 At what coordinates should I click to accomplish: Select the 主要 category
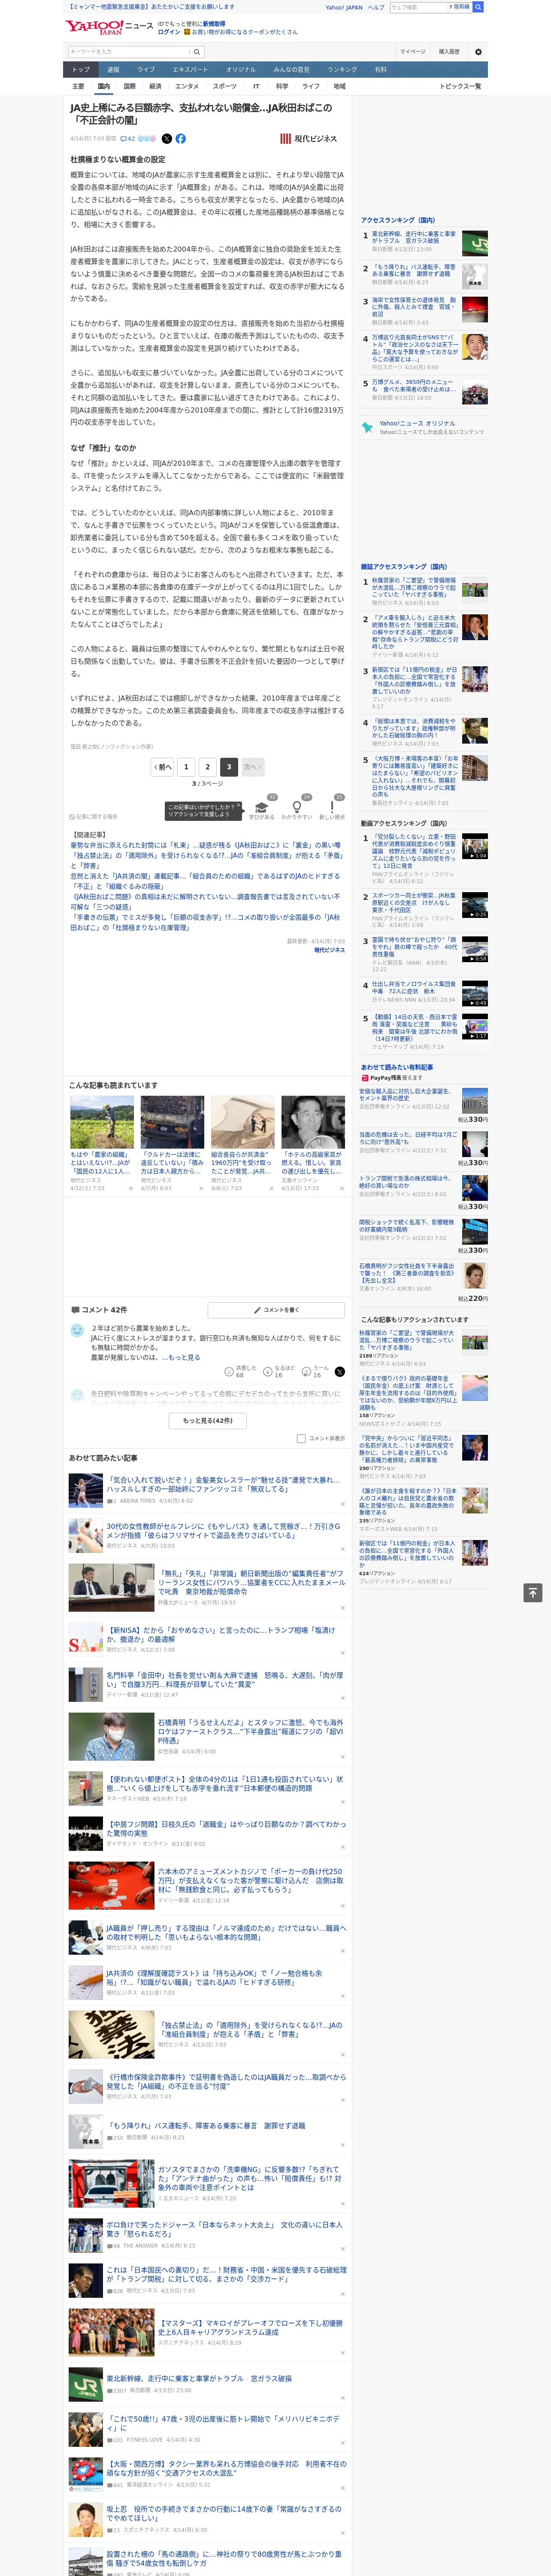click(x=78, y=87)
